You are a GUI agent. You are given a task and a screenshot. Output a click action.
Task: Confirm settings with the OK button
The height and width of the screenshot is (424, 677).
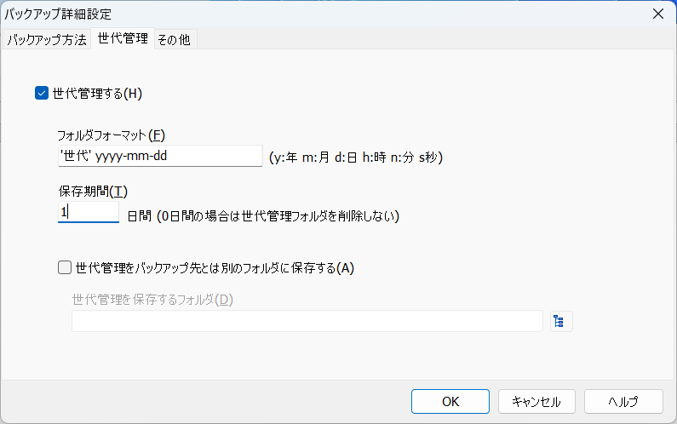450,401
